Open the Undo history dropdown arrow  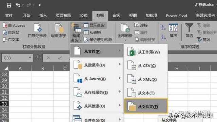[x=23, y=5]
